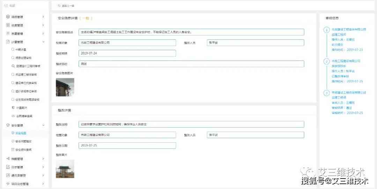The width and height of the screenshot is (377, 189).
Task: Click the 整改说明 explanation field
Action: 191,124
